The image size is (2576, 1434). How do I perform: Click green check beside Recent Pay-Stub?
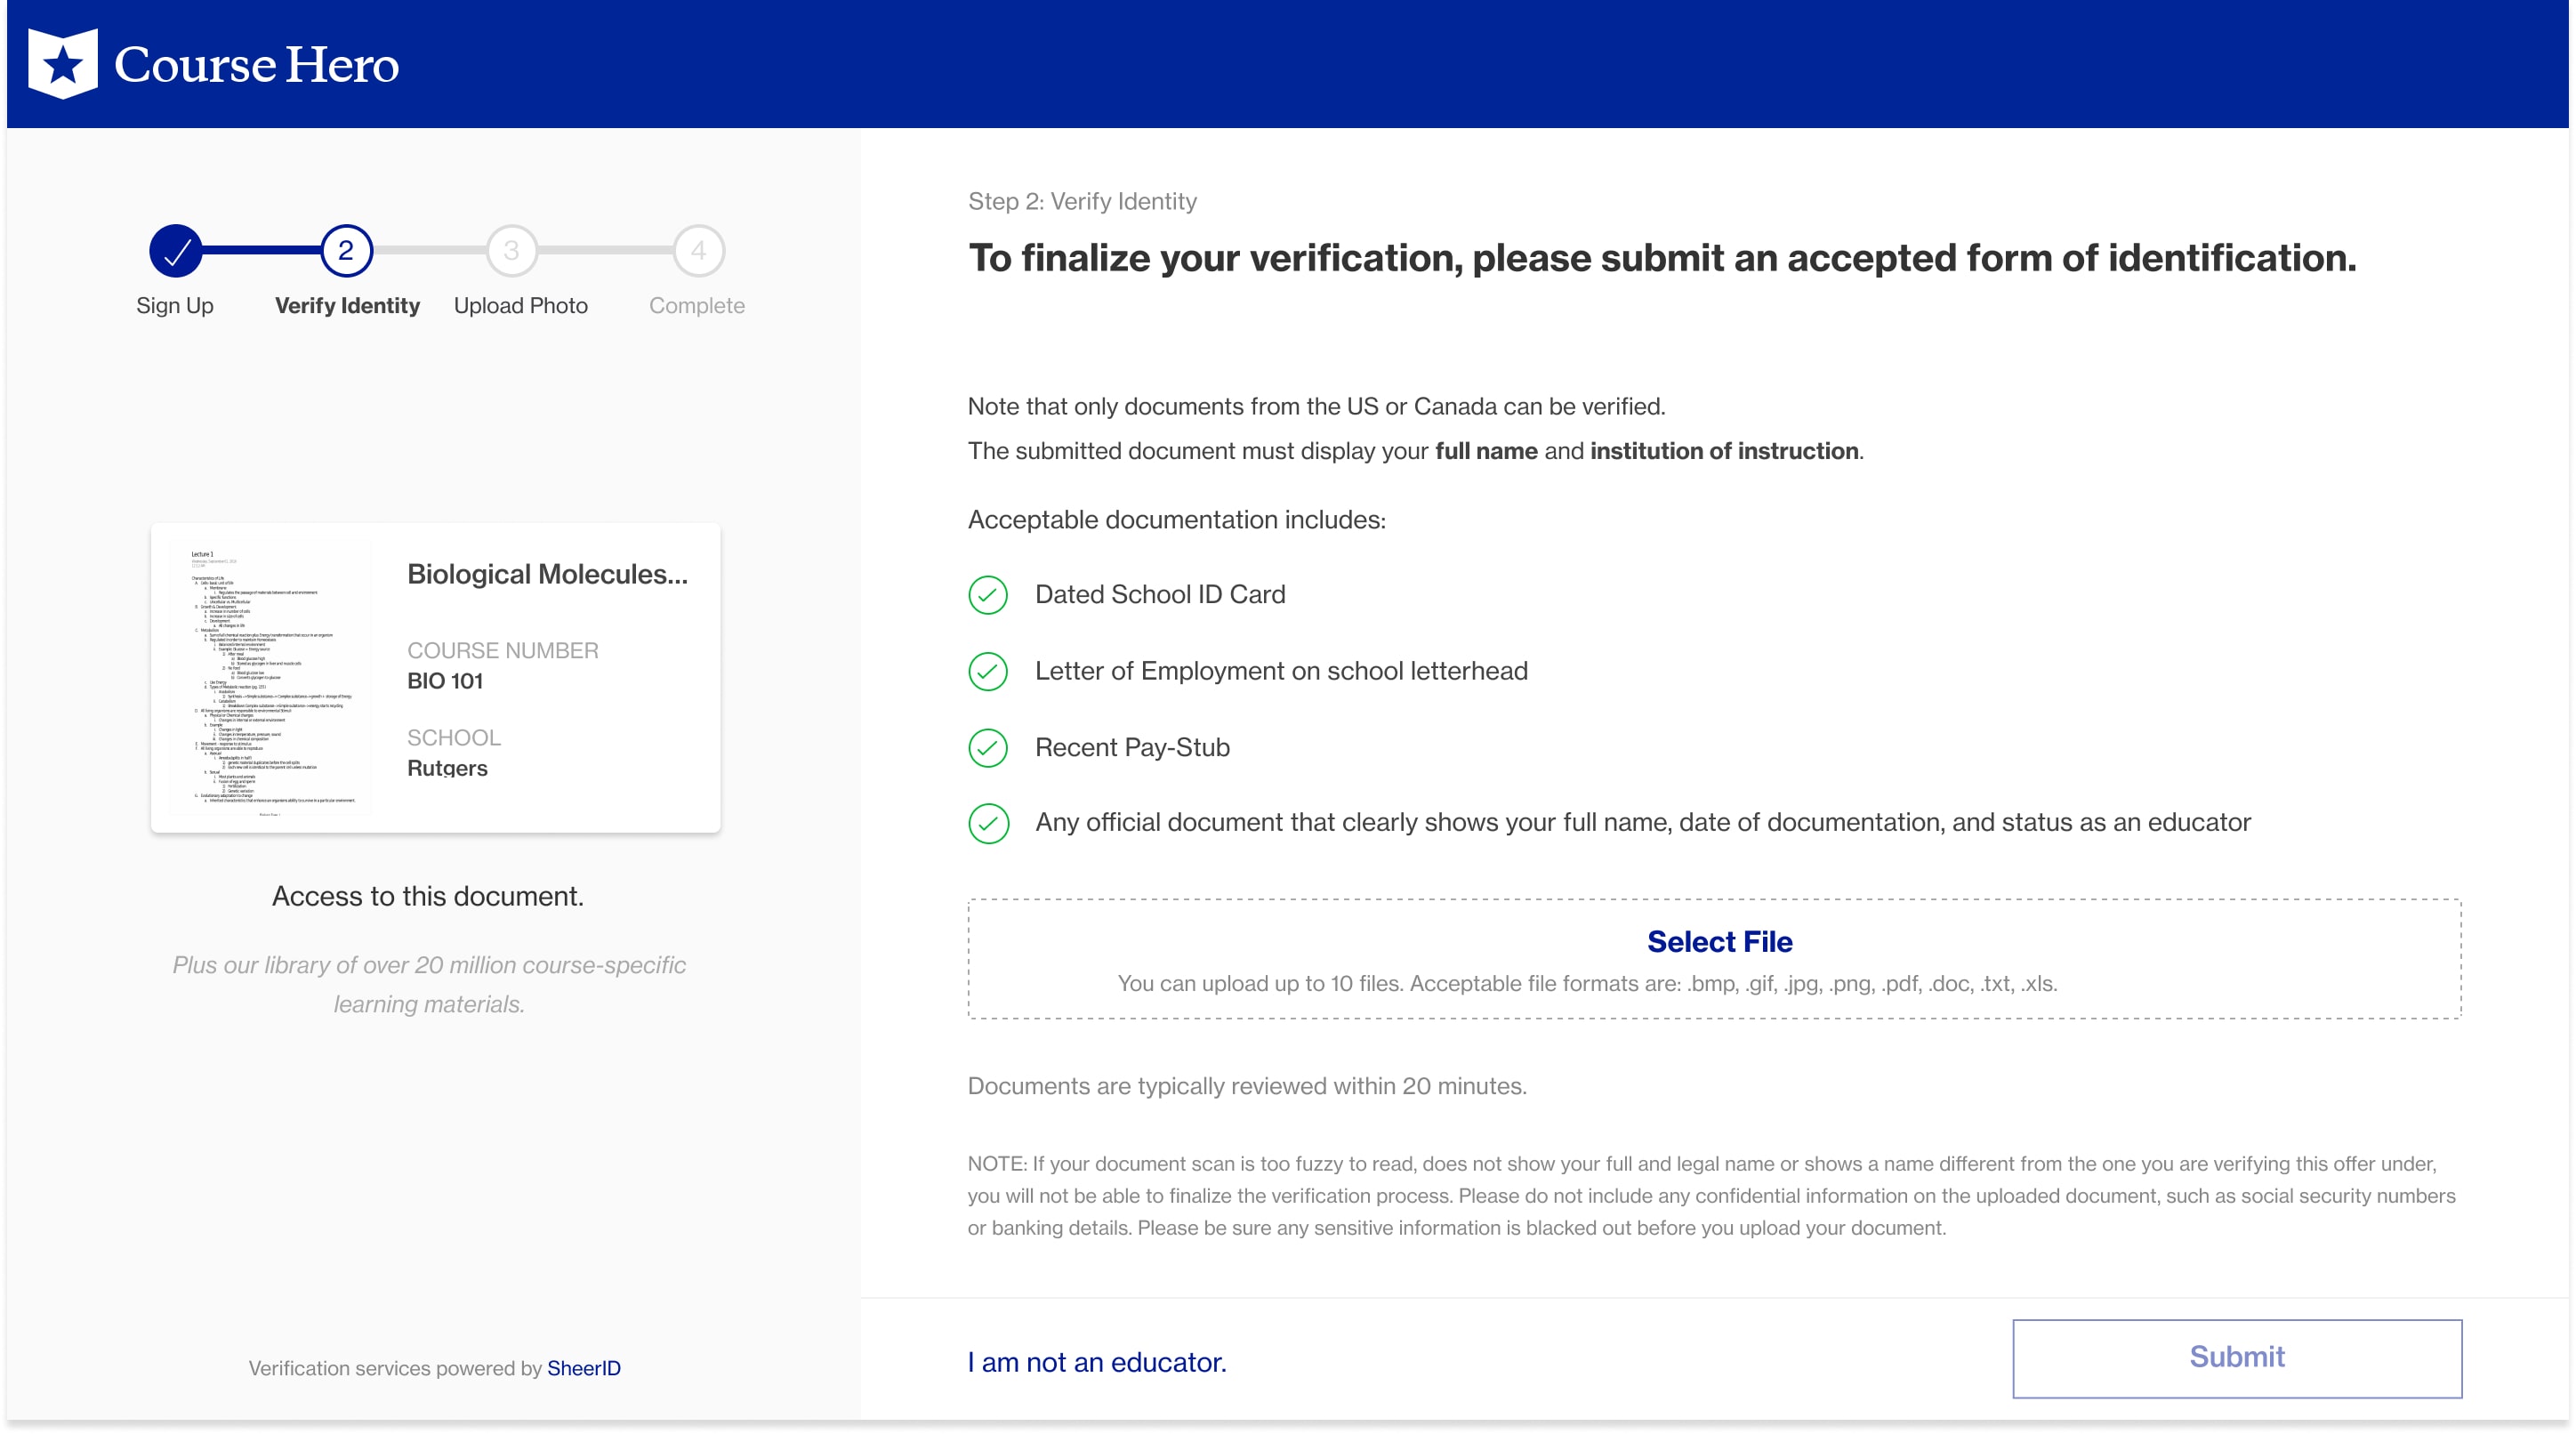(988, 748)
